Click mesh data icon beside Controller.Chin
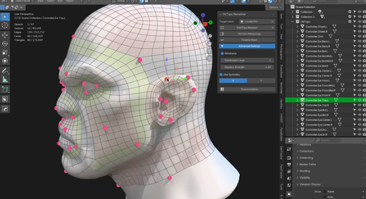This screenshot has height=199, width=366. tap(330, 36)
